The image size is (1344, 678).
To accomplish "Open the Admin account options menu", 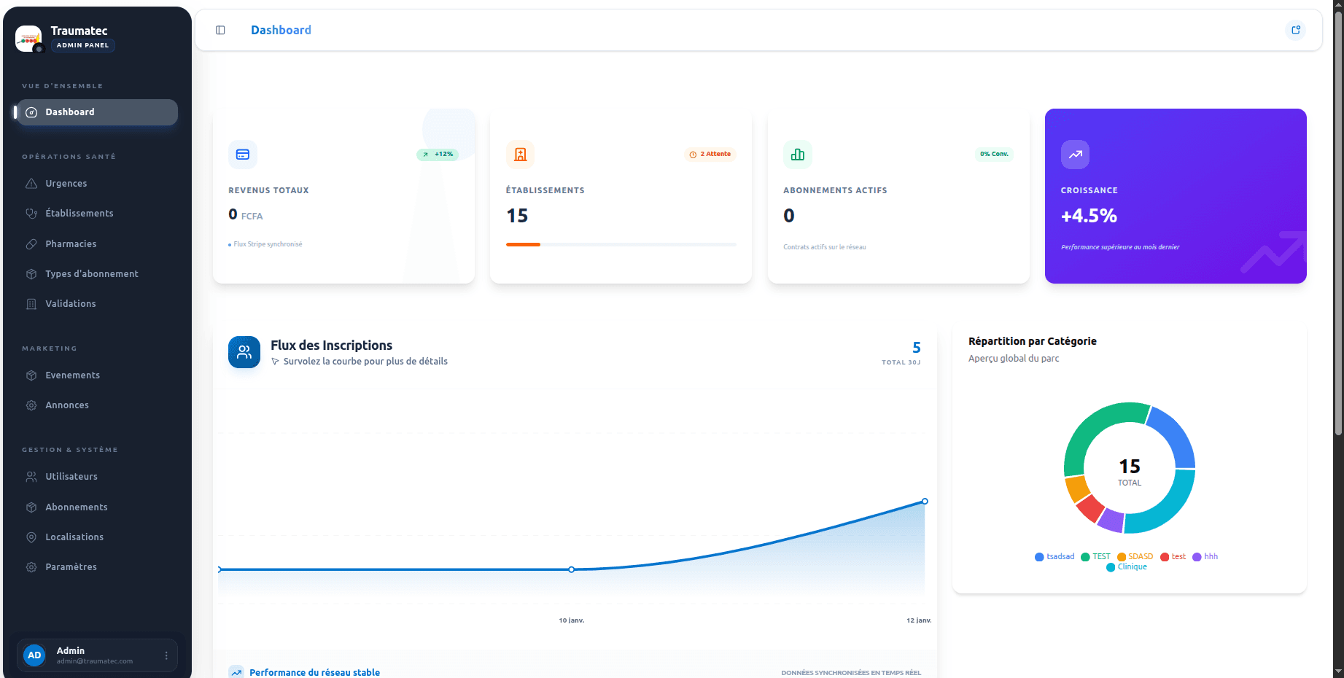I will pyautogui.click(x=166, y=655).
